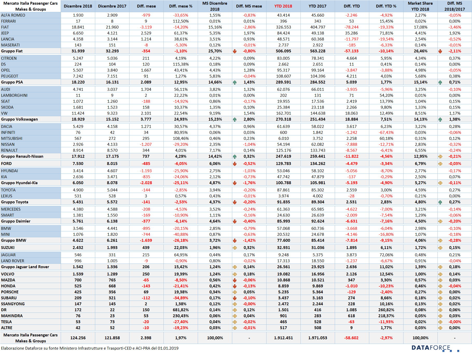The width and height of the screenshot is (472, 353).
Task: Click FIAT's YTD 2018 value '326.553'
Action: 283,27
